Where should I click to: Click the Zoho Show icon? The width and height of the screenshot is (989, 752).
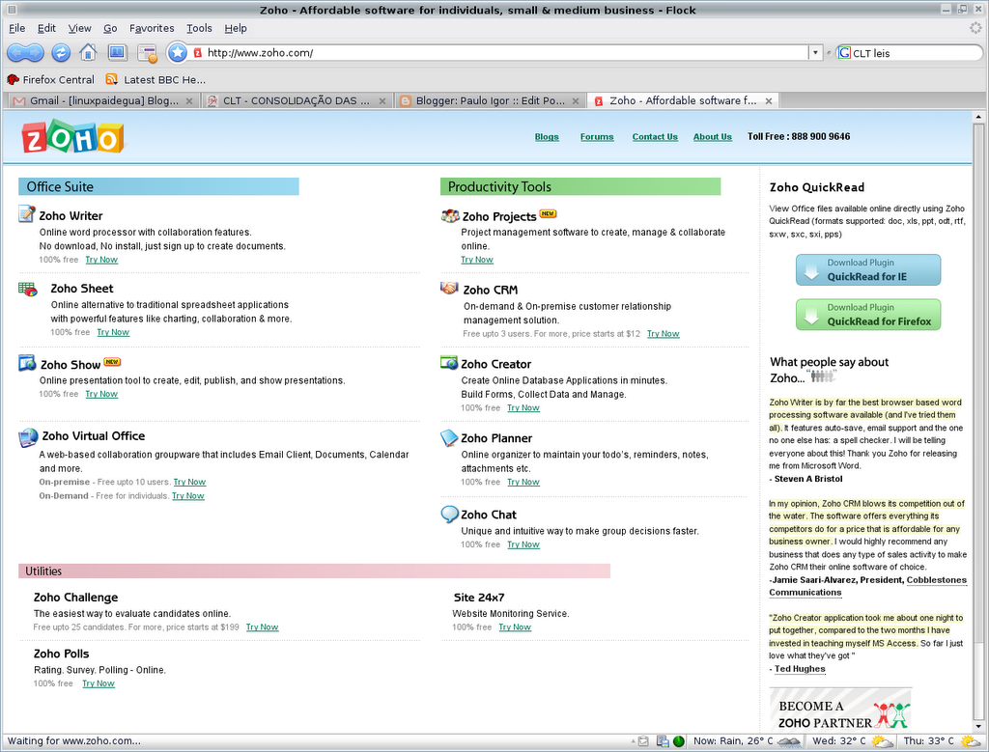pyautogui.click(x=27, y=363)
